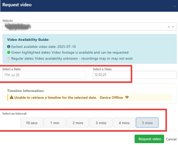Set interval to 4 mins
The height and width of the screenshot is (145, 178).
pyautogui.click(x=124, y=122)
